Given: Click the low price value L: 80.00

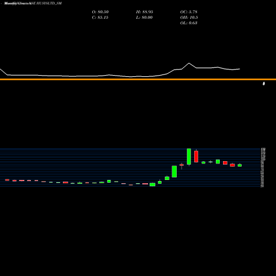Looking at the screenshot, I should 144,17.
